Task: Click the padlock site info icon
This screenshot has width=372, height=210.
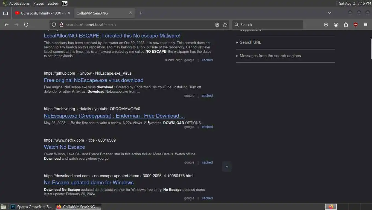Action: pyautogui.click(x=61, y=25)
